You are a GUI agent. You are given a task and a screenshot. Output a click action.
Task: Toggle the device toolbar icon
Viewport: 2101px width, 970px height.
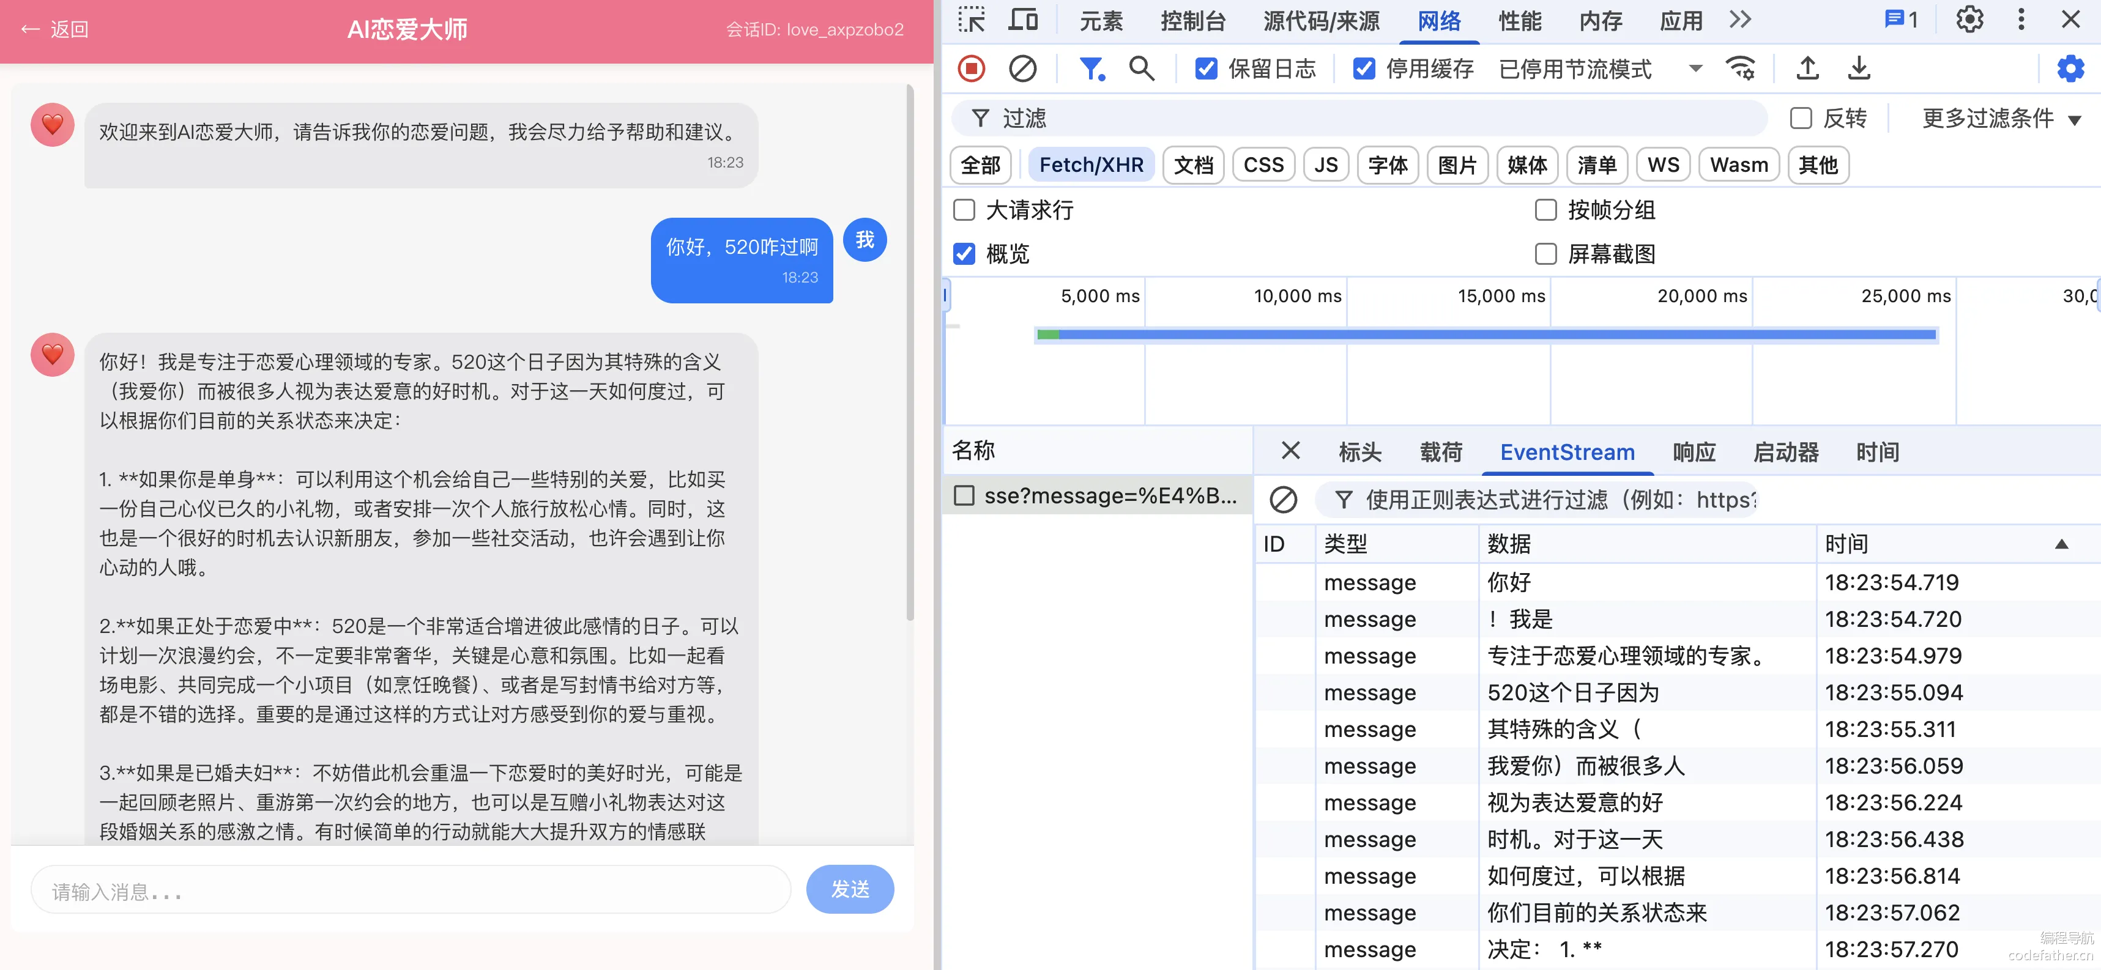tap(1022, 20)
